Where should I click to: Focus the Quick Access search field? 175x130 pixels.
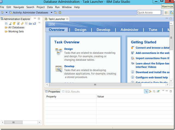(149, 12)
